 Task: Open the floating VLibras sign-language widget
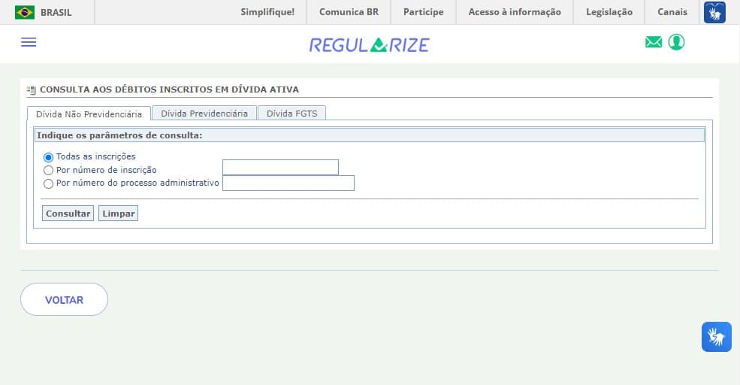tap(717, 337)
